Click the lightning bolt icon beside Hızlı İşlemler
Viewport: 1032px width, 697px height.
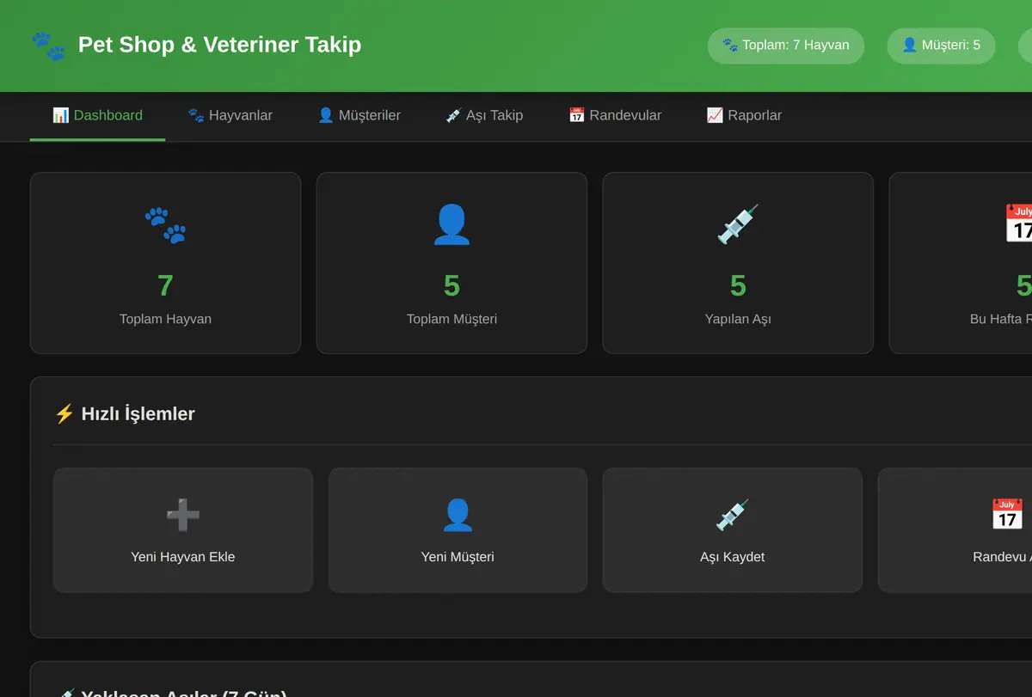point(64,414)
